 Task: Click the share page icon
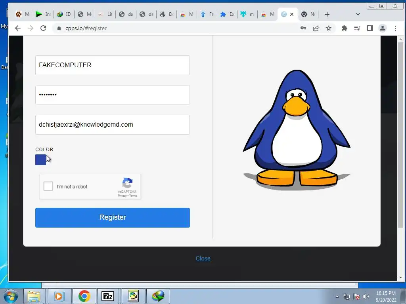(316, 28)
